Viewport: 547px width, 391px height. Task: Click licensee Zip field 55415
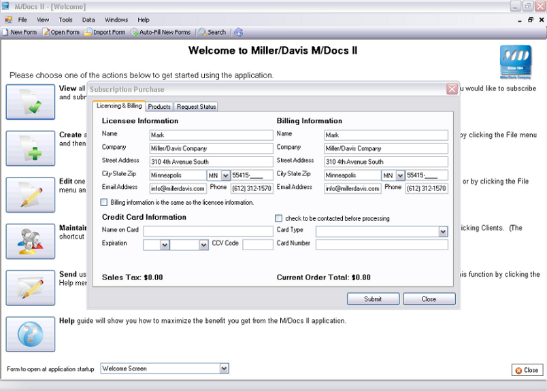click(252, 175)
